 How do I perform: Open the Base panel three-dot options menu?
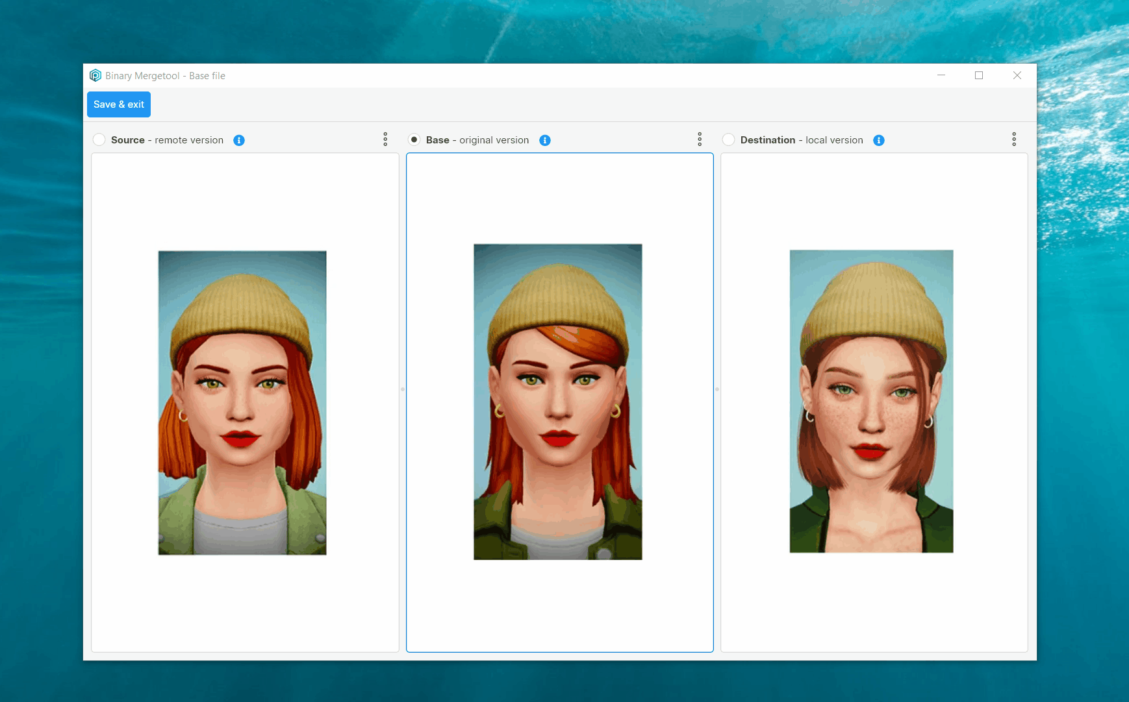pyautogui.click(x=700, y=139)
